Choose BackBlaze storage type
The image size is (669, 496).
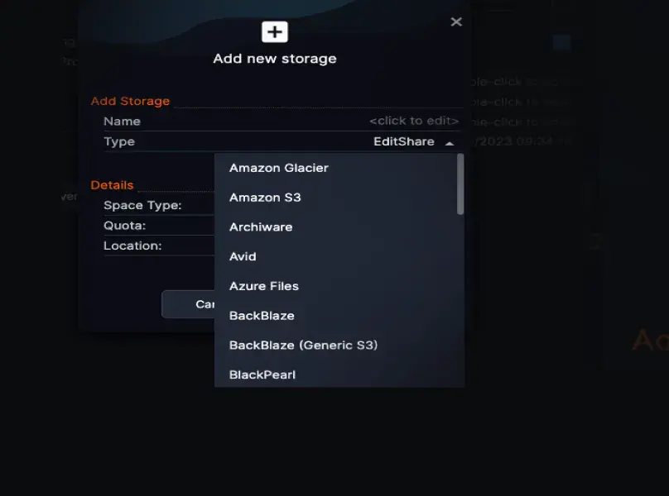pyautogui.click(x=262, y=316)
